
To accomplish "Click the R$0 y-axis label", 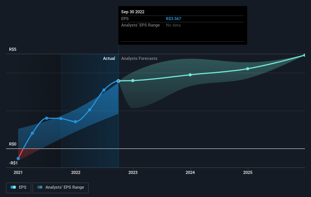I will tap(13, 144).
